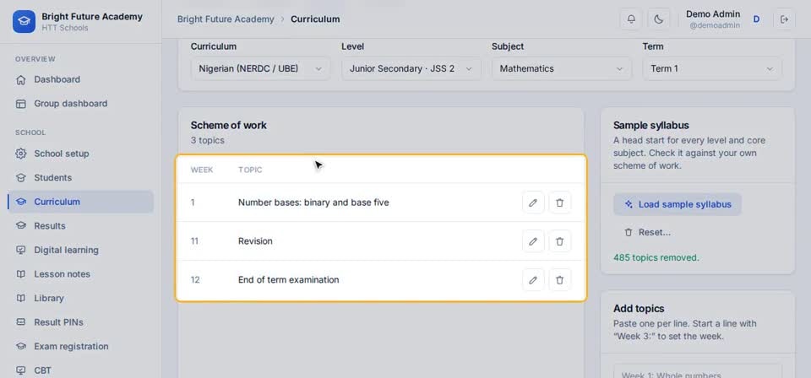Toggle dark mode moon icon
The width and height of the screenshot is (811, 378).
[658, 19]
